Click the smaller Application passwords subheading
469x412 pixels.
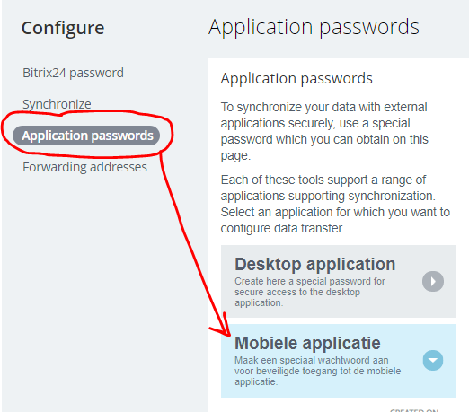pyautogui.click(x=296, y=79)
